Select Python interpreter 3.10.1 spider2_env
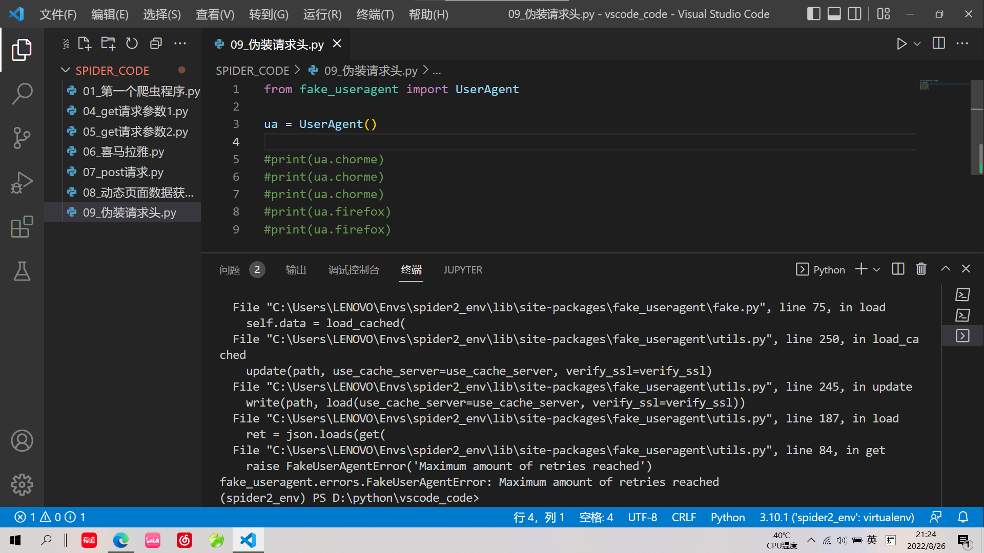Viewport: 984px width, 553px height. (836, 517)
